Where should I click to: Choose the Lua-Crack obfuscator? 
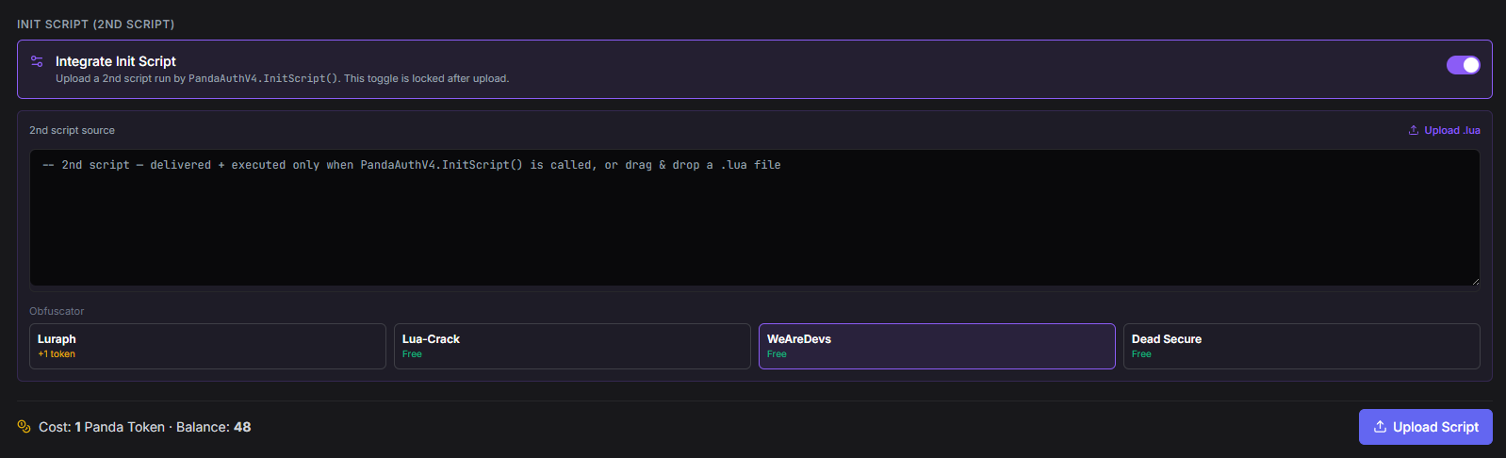tap(572, 346)
